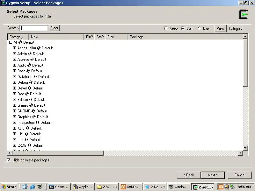Cycle install state icon for GNOME
The width and height of the screenshot is (255, 191).
tap(33, 111)
